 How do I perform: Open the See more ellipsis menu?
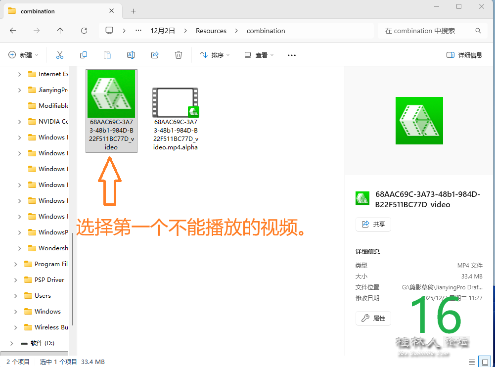291,55
